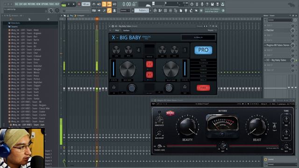
Task: Open the Default Preset menu in Magma
Action: tap(202, 104)
